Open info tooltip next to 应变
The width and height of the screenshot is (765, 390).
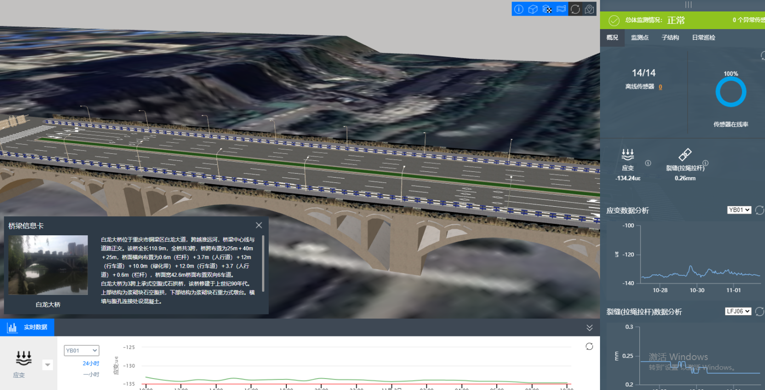(648, 163)
